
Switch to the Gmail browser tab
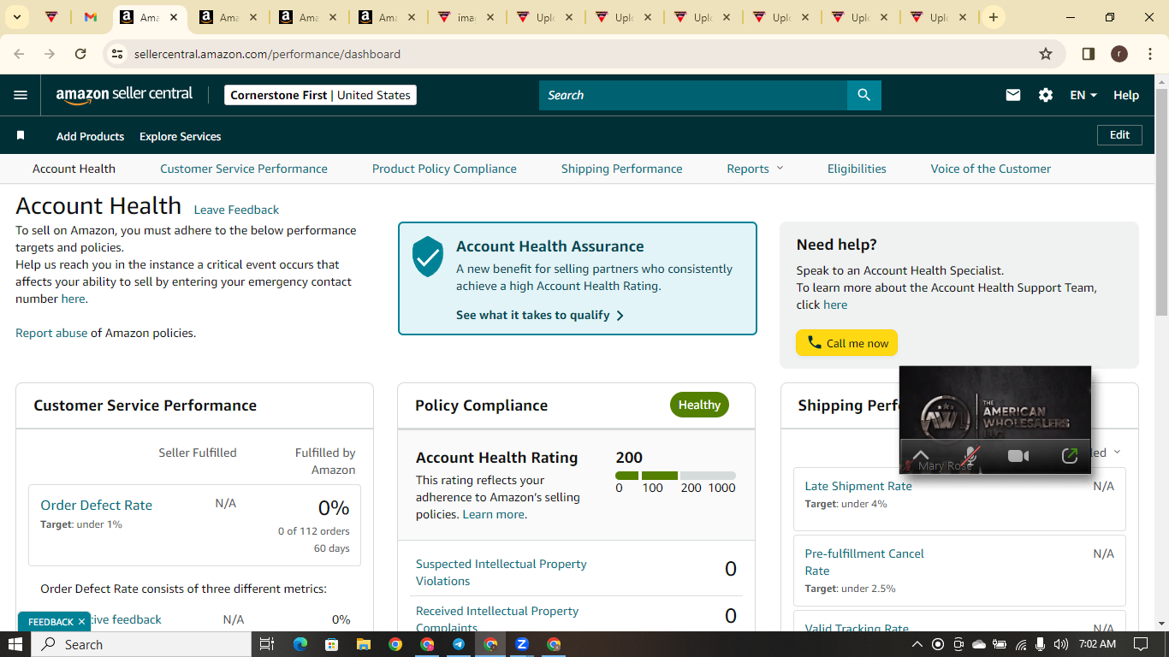coord(89,17)
